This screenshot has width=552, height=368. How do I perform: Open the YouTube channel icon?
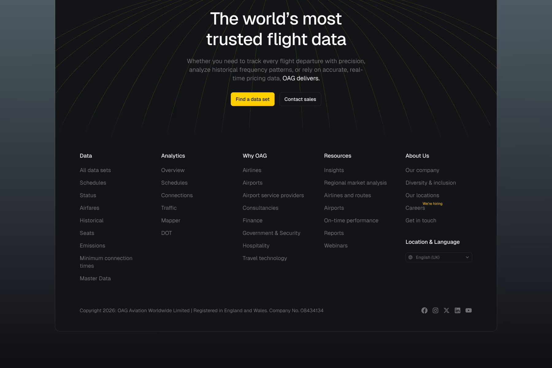pyautogui.click(x=469, y=310)
